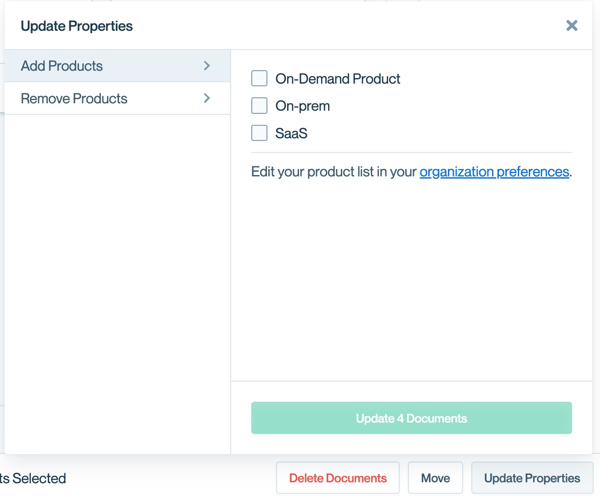Screen dimensions: 600x497
Task: Check the On-Demand Product checkbox
Action: coord(259,79)
